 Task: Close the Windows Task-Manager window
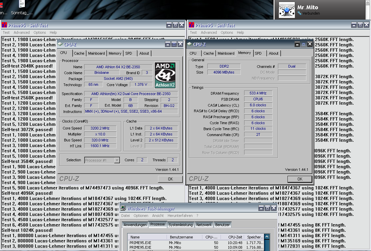click(274, 208)
